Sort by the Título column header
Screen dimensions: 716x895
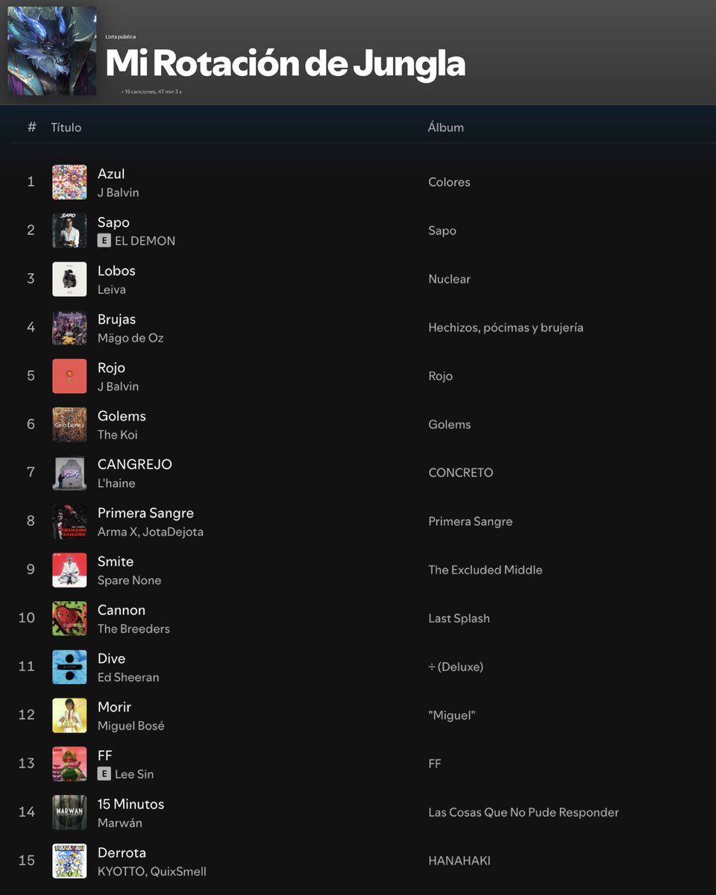pyautogui.click(x=66, y=128)
